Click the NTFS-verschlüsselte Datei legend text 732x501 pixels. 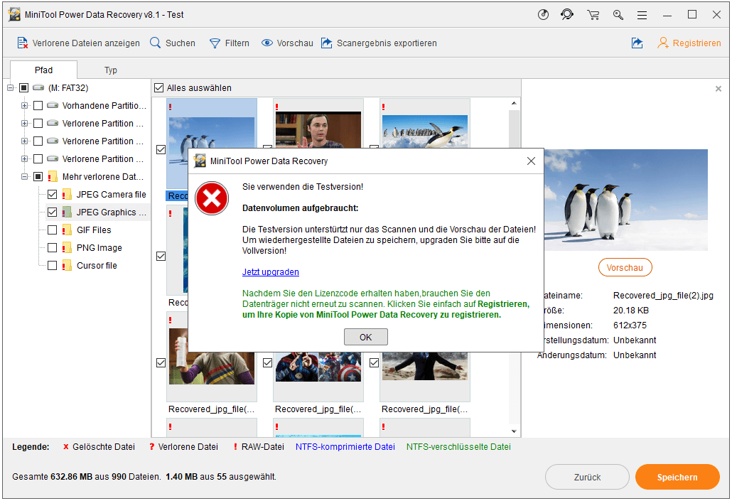click(x=458, y=447)
